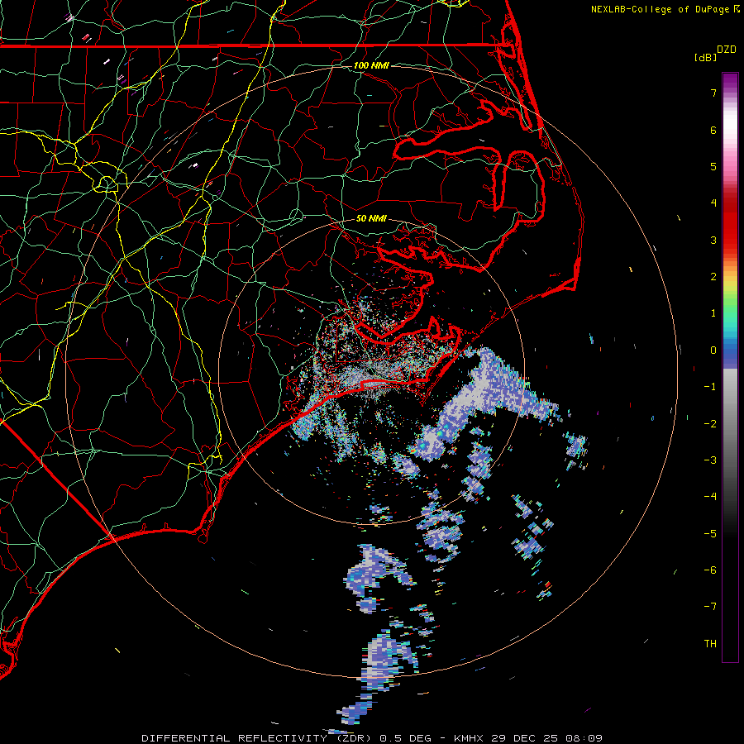Click the [dB] unit label
The image size is (744, 744).
point(705,57)
